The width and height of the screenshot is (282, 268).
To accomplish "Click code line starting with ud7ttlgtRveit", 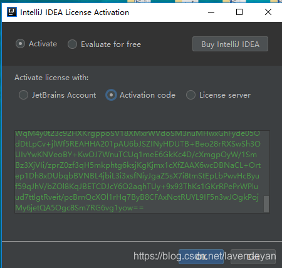I will [x=137, y=197].
